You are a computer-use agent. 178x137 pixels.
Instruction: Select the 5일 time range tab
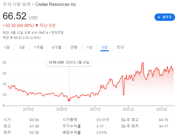coord(22,47)
